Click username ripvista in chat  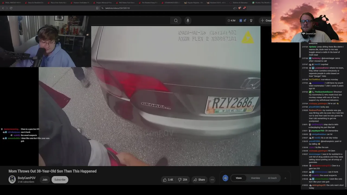coord(313,47)
